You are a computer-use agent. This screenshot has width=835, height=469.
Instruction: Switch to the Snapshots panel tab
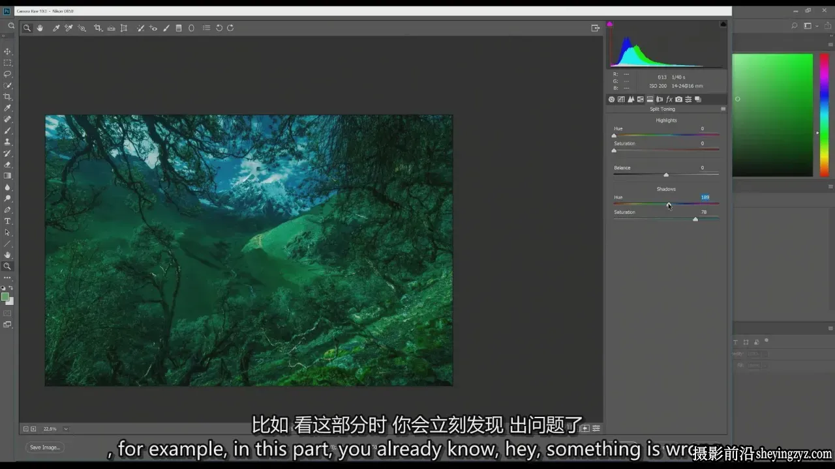[x=697, y=100]
